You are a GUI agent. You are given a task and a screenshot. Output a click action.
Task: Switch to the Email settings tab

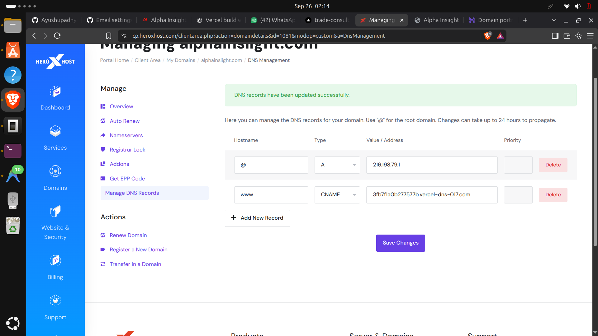[x=110, y=20]
